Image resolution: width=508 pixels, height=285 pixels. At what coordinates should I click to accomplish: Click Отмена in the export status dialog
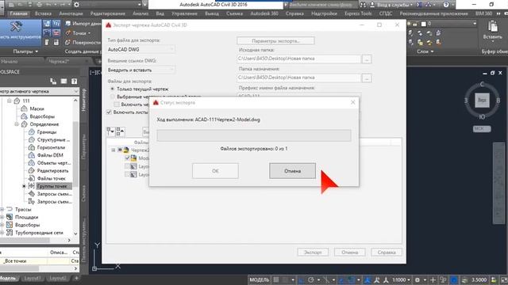(x=292, y=171)
